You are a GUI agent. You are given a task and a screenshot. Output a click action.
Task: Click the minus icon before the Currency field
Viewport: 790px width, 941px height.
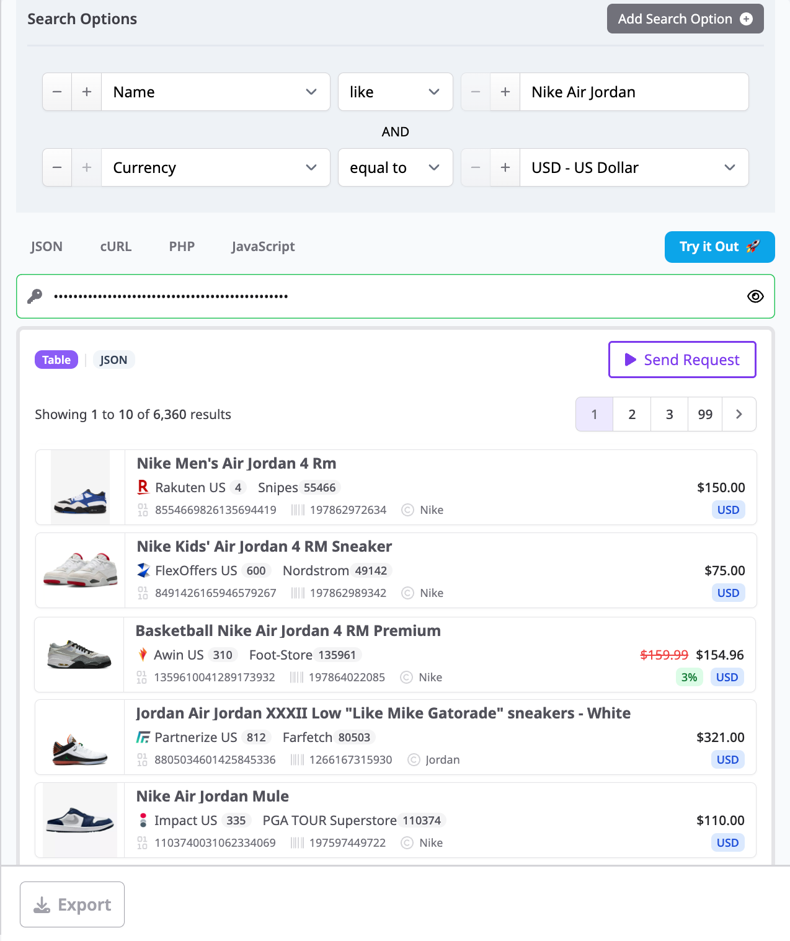(57, 167)
